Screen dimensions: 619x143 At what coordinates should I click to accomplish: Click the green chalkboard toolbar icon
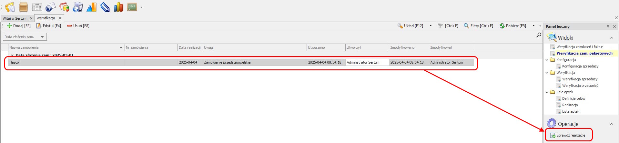[x=132, y=7]
